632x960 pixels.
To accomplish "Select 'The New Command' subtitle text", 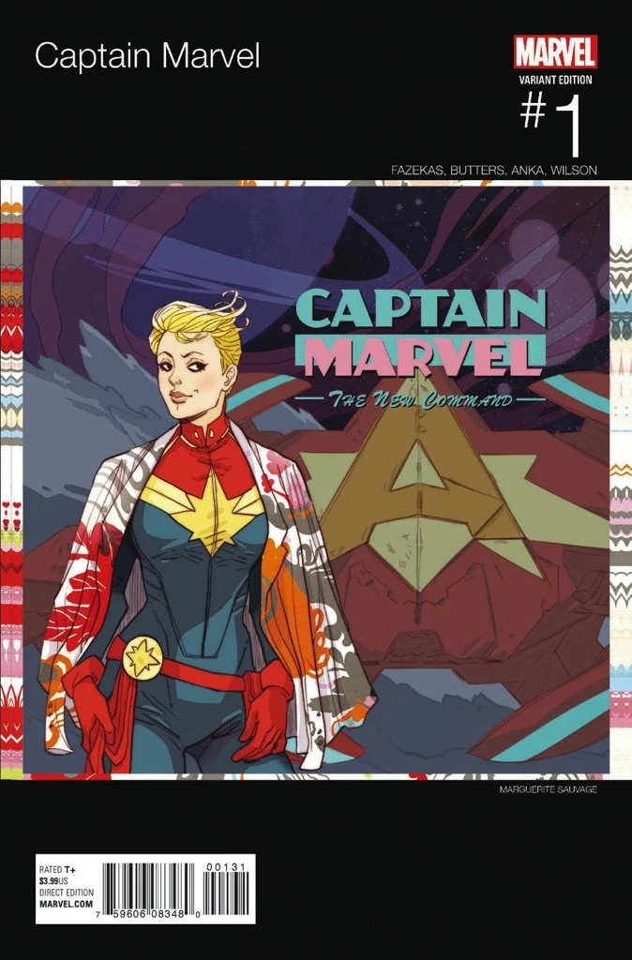I will [x=419, y=402].
